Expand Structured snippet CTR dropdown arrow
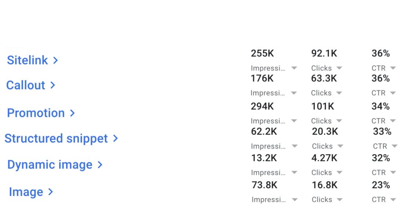This screenshot has height=224, width=402. coord(394,146)
